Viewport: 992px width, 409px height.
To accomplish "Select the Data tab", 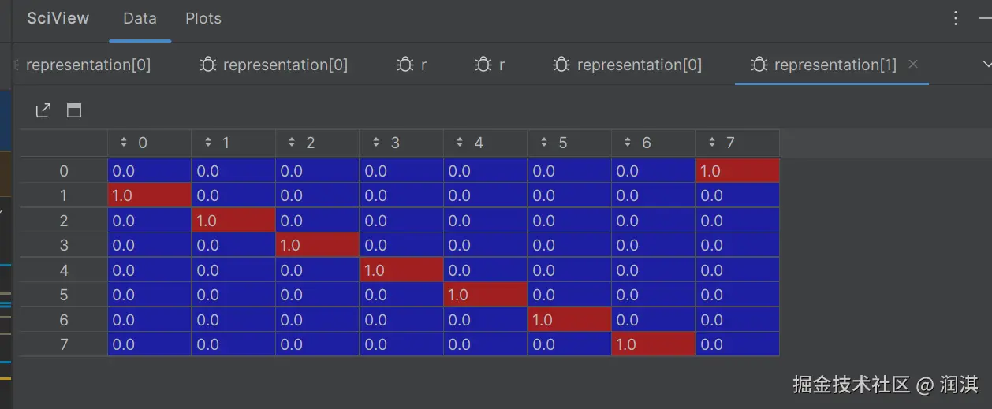I will click(x=140, y=18).
